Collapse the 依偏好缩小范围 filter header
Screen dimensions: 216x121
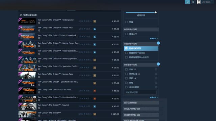tap(141, 44)
